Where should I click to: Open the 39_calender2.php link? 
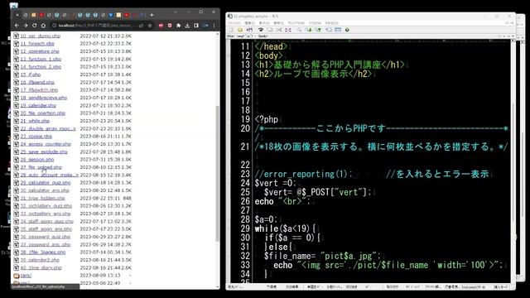click(x=40, y=260)
